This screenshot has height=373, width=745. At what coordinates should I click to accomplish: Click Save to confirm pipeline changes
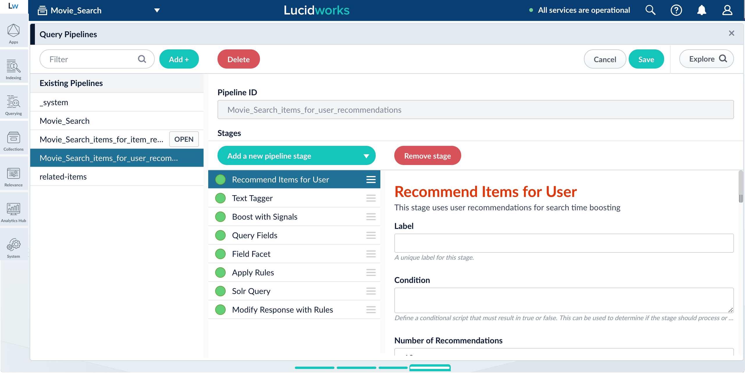[646, 58]
